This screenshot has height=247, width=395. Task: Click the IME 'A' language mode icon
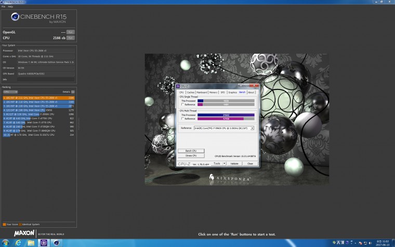(x=338, y=242)
